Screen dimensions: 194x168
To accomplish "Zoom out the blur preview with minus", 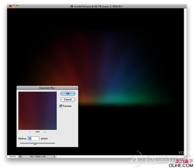I will (30, 132).
